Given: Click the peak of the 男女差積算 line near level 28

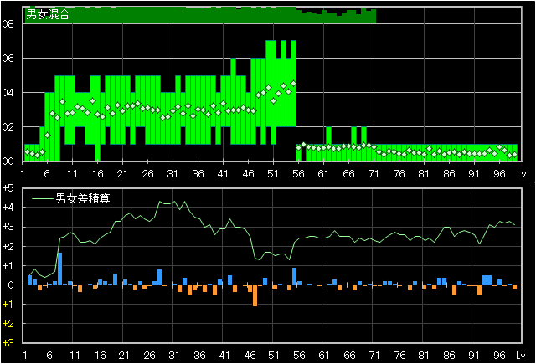Looking at the screenshot, I should point(160,202).
